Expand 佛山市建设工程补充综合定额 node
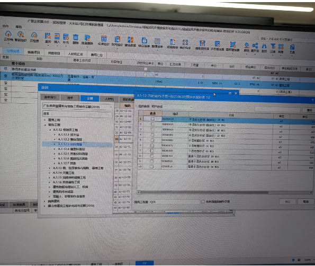 [x=44, y=206]
